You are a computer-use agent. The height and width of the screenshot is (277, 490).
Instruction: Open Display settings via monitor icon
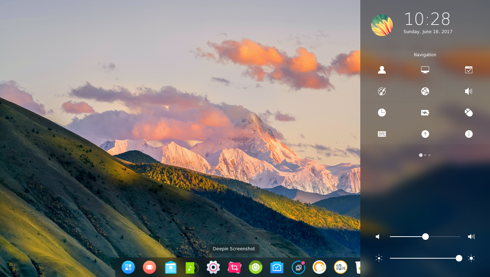425,70
